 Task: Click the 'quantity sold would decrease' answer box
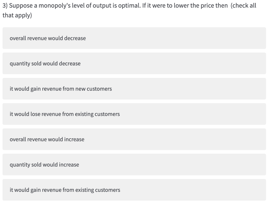134,63
